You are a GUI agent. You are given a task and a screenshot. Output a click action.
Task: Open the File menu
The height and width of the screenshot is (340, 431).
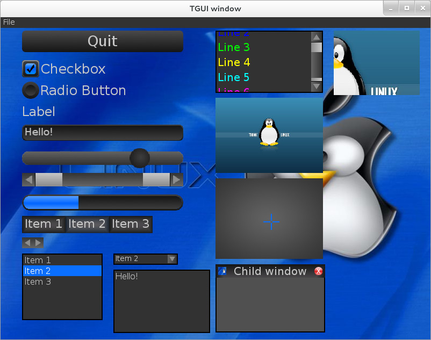(9, 22)
